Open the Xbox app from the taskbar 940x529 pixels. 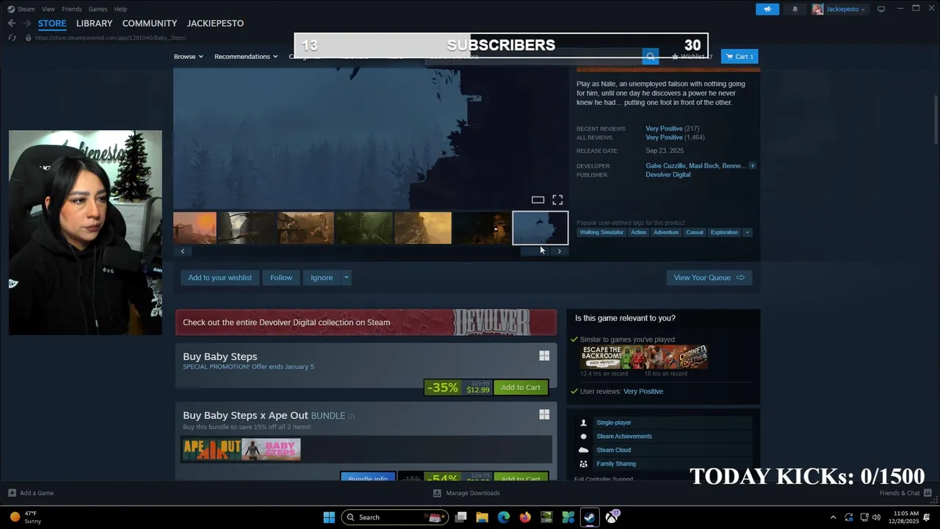611,517
